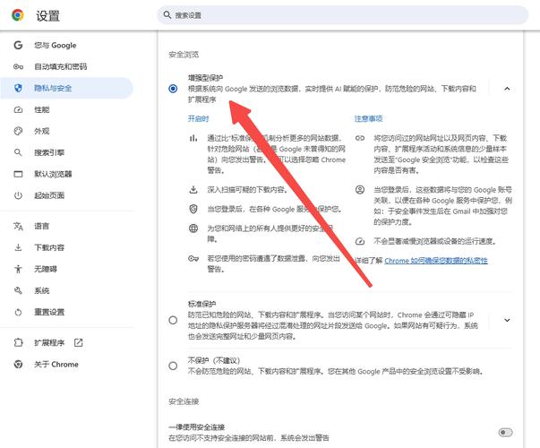Click the window icon for 默认浏览器
This screenshot has width=540, height=448.
click(18, 174)
